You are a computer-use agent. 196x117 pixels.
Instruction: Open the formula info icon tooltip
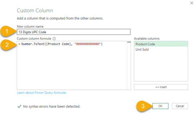(54, 39)
